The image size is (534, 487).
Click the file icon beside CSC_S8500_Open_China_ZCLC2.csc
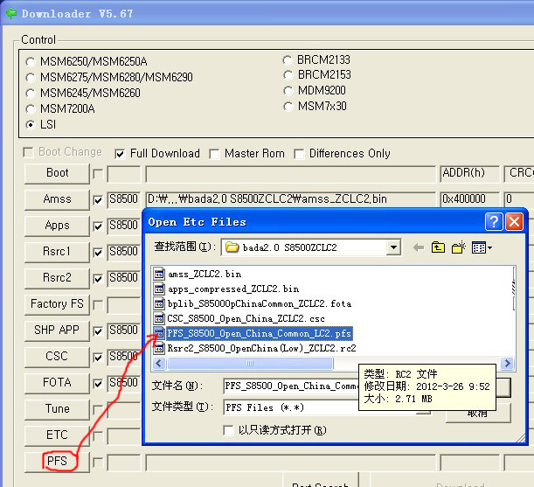coord(159,318)
